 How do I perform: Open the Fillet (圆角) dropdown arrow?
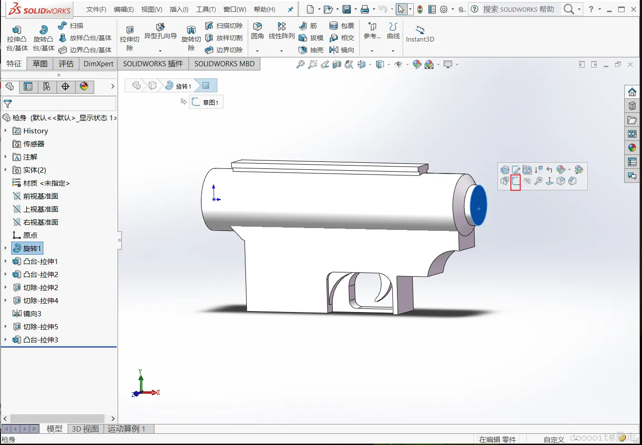coord(257,50)
